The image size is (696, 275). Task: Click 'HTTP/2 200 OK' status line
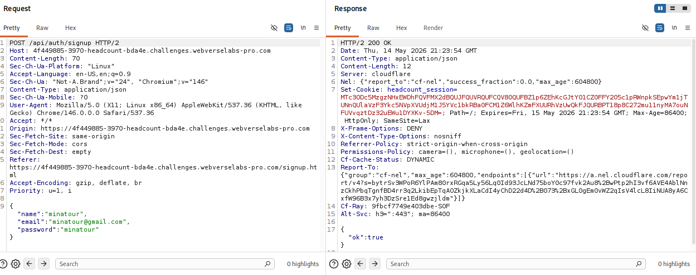366,43
